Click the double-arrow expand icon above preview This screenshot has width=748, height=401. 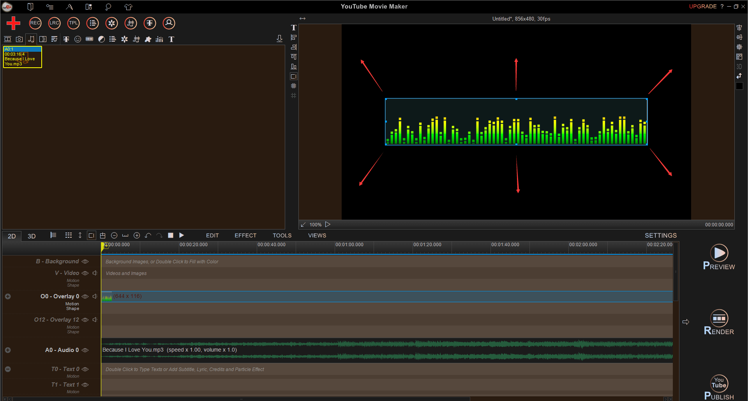coord(302,19)
